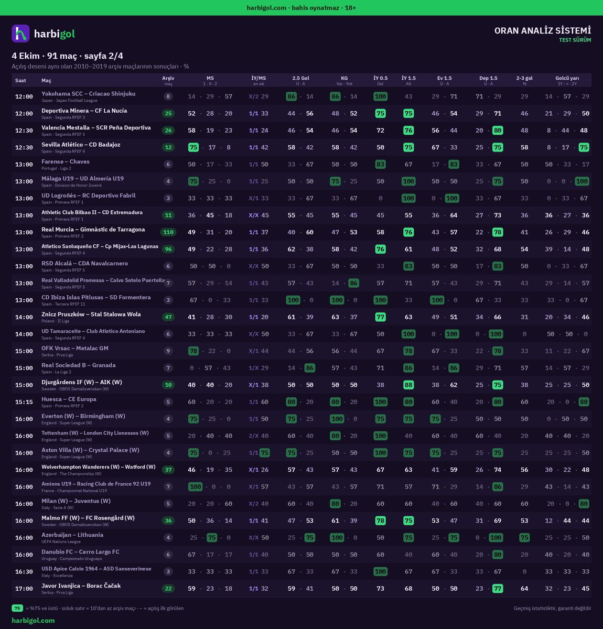
Task: Click the 2-3 gol column header
Action: pyautogui.click(x=524, y=80)
